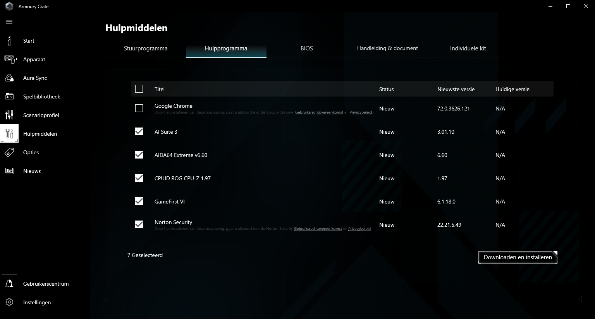The height and width of the screenshot is (319, 595).
Task: Click the Norton Security title
Action: (x=173, y=222)
